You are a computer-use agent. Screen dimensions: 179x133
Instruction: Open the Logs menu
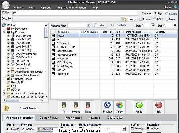pyautogui.click(x=32, y=8)
